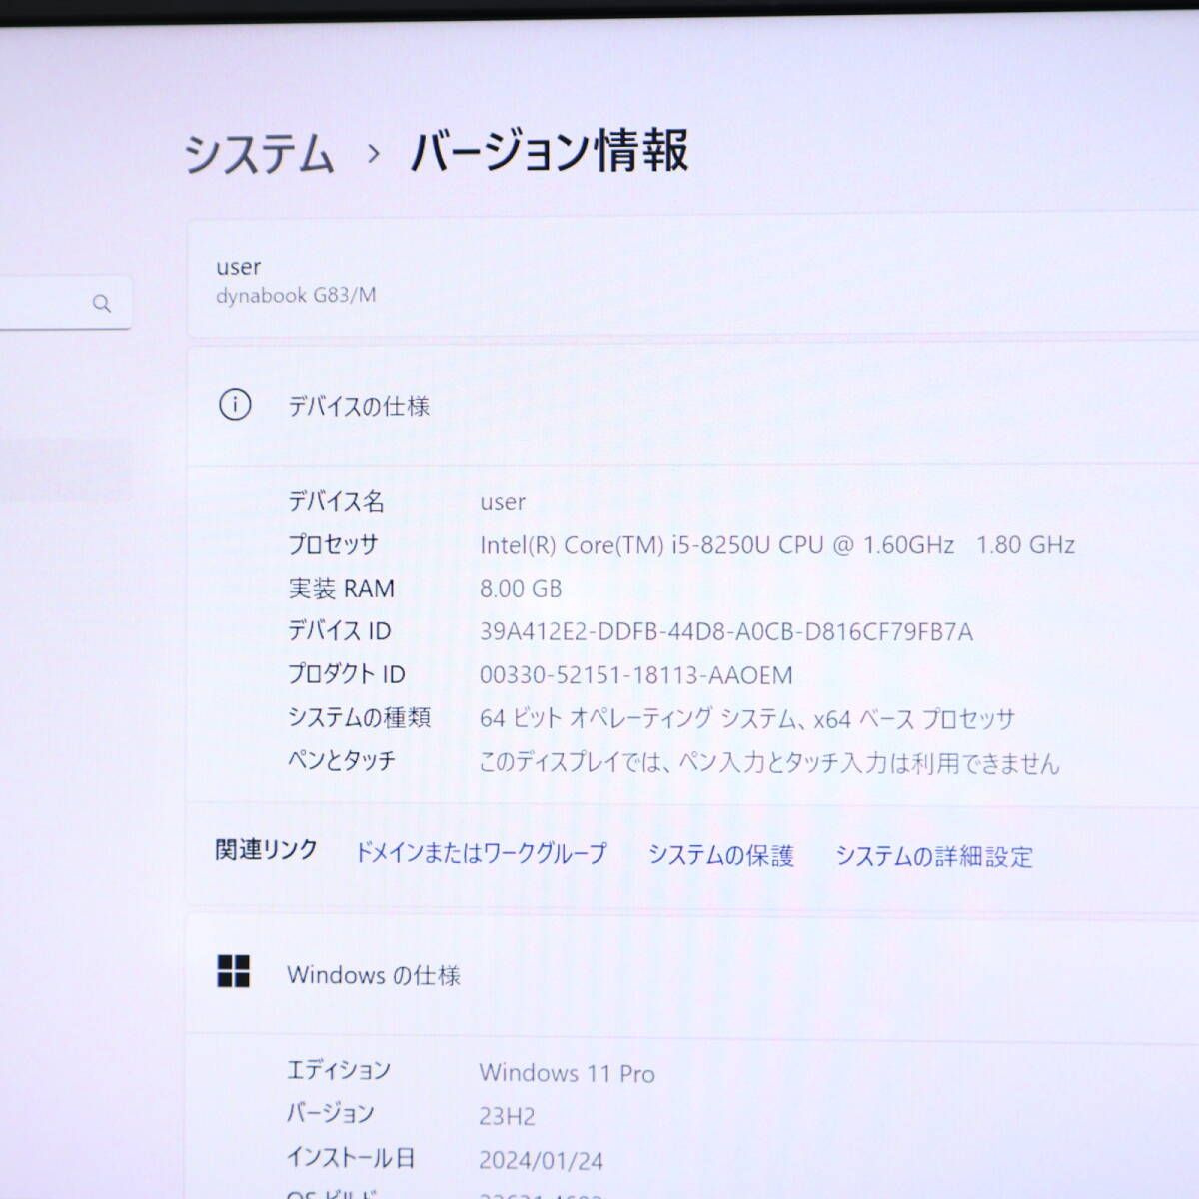Collapse the Windows の仕様 section header
The width and height of the screenshot is (1199, 1199).
point(692,974)
